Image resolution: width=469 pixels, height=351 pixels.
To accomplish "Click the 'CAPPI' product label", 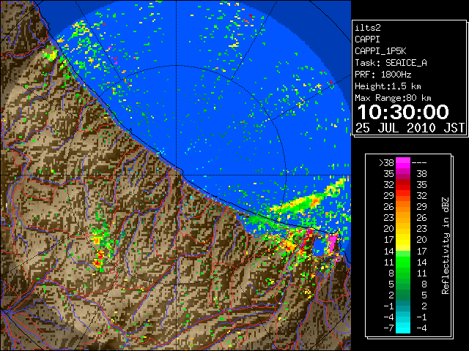I will pyautogui.click(x=367, y=39).
